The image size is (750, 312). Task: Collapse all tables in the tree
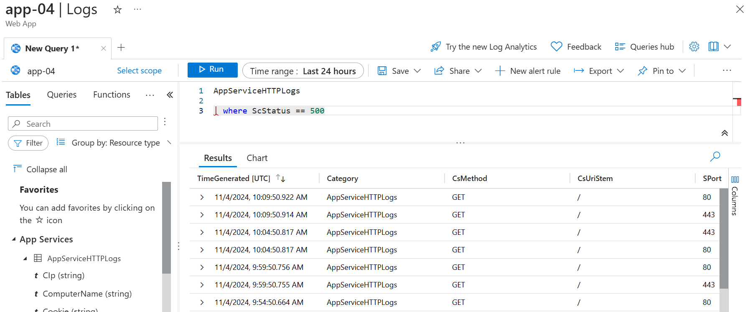pyautogui.click(x=40, y=169)
